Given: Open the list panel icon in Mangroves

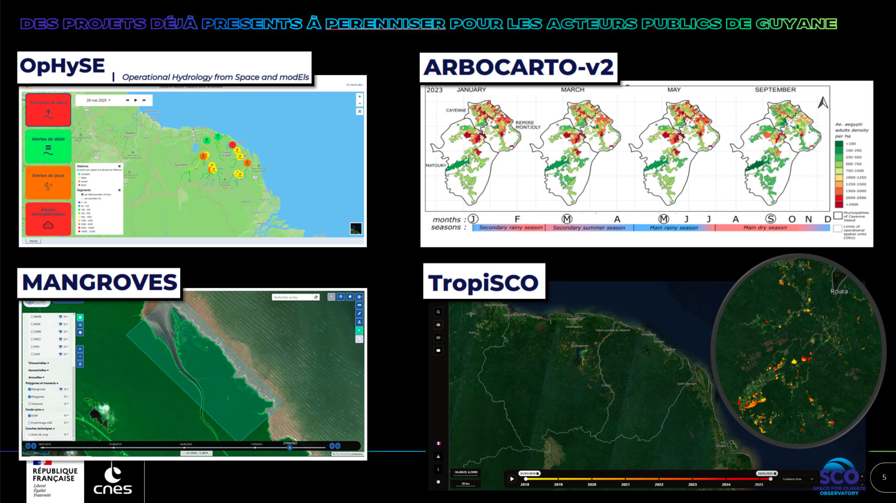Looking at the screenshot, I should tap(80, 325).
